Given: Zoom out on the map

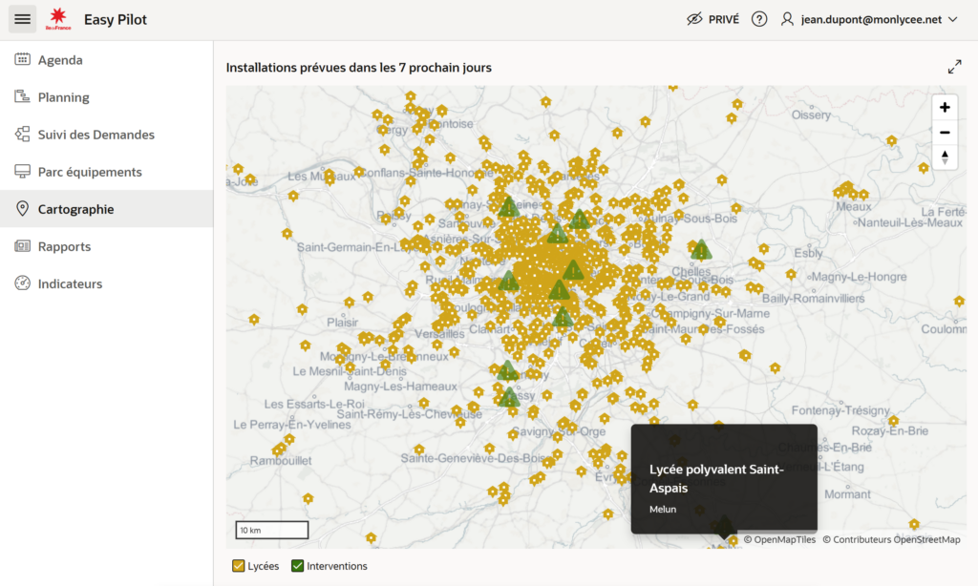Looking at the screenshot, I should [x=945, y=132].
